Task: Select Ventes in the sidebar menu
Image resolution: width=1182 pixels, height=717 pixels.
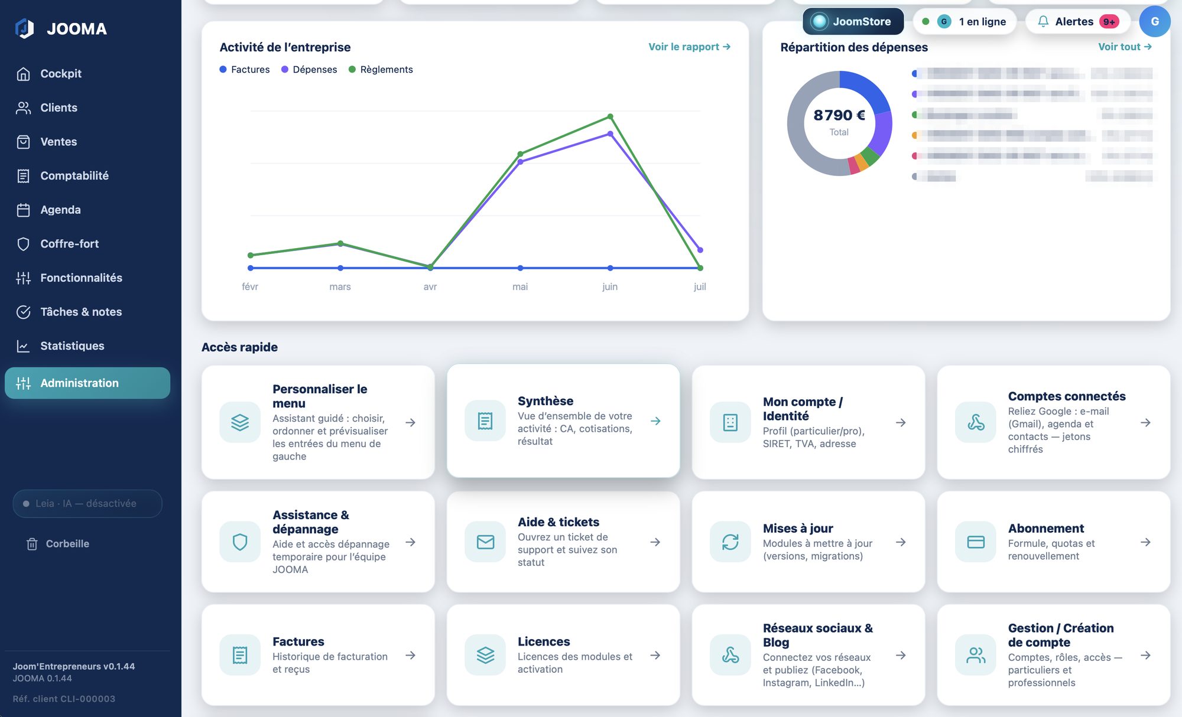Action: pos(87,142)
